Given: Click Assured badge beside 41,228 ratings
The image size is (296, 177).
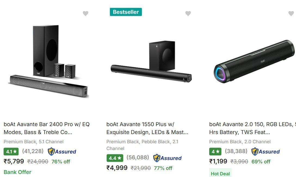Looking at the screenshot, I should coord(62,151).
